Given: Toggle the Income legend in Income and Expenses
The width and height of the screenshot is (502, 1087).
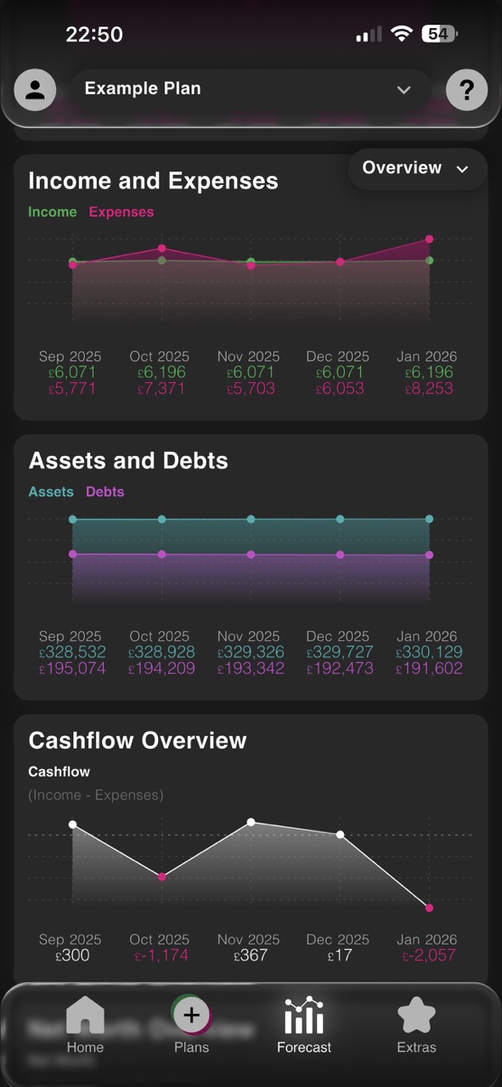Looking at the screenshot, I should point(52,211).
